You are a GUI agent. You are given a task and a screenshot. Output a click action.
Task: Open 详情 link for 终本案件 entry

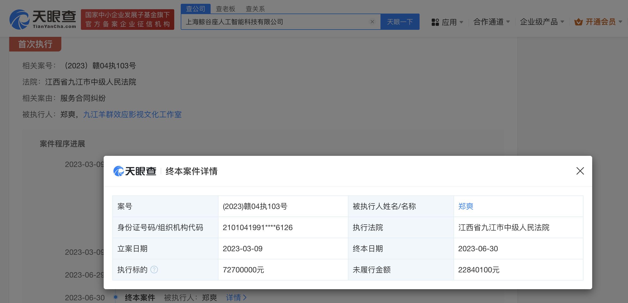pyautogui.click(x=236, y=298)
